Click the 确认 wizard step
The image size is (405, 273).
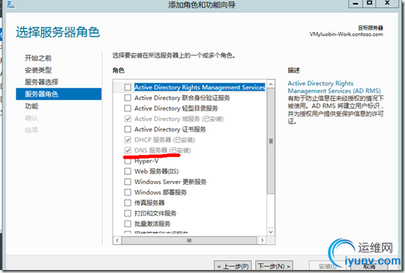click(31, 118)
